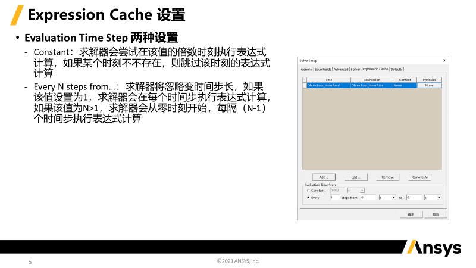Switch to the General tab
Viewport: 476px width, 268px height.
[306, 70]
